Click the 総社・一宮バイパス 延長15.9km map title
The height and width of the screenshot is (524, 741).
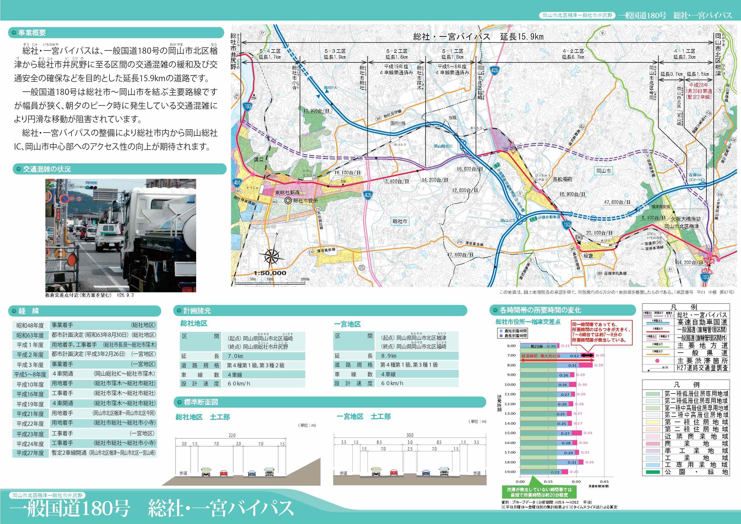[x=478, y=36]
